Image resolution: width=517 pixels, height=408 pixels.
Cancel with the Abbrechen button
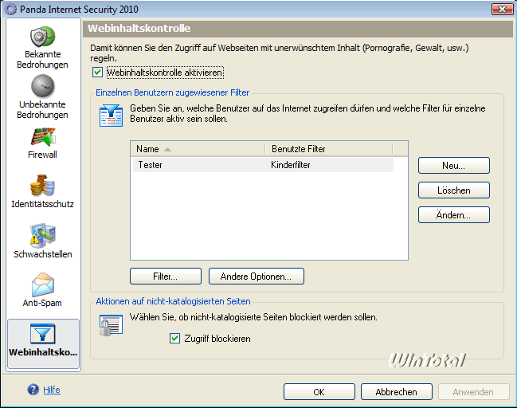[397, 392]
